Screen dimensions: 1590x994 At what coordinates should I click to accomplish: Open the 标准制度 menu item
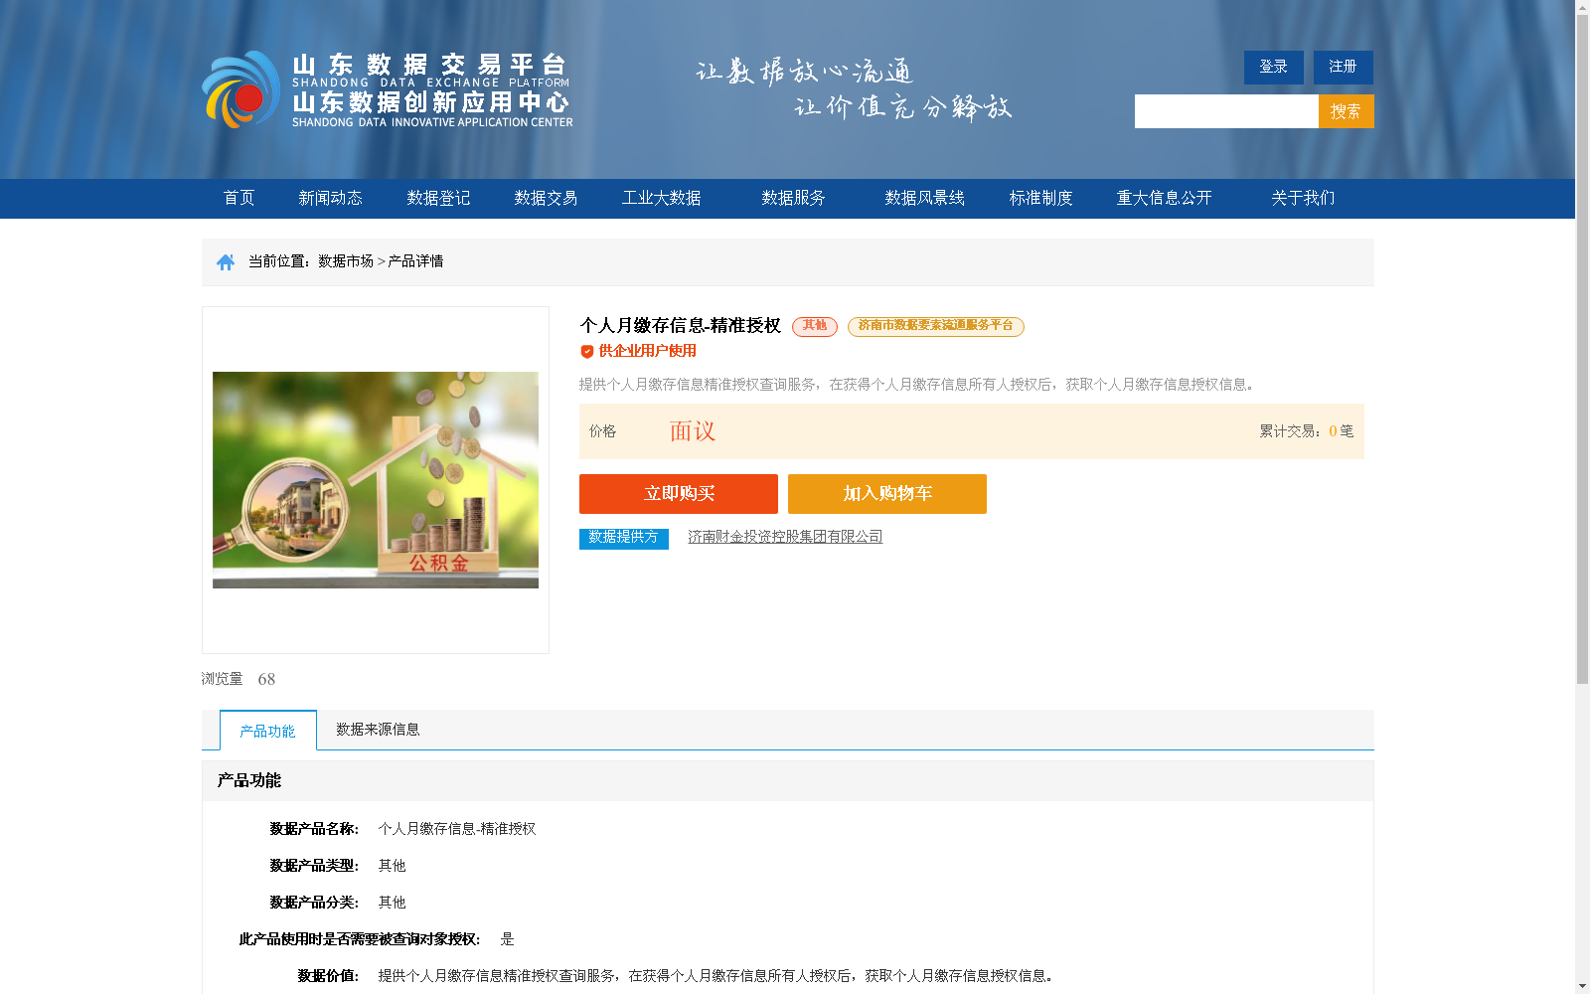pyautogui.click(x=1040, y=198)
